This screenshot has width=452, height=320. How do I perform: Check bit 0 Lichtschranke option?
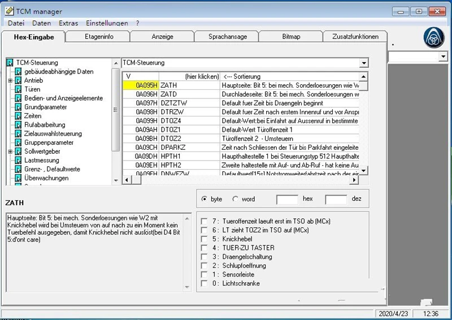coord(204,284)
